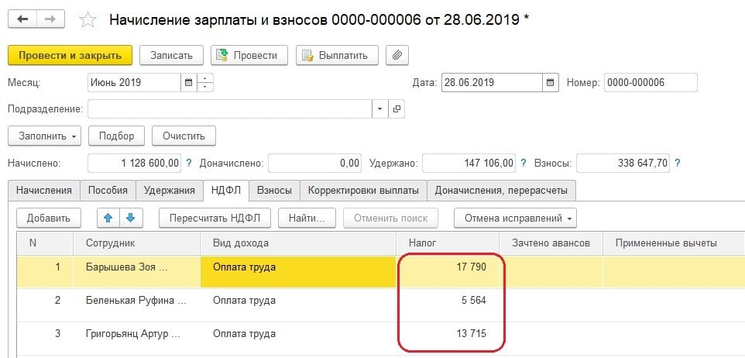Click the Записать button

171,55
